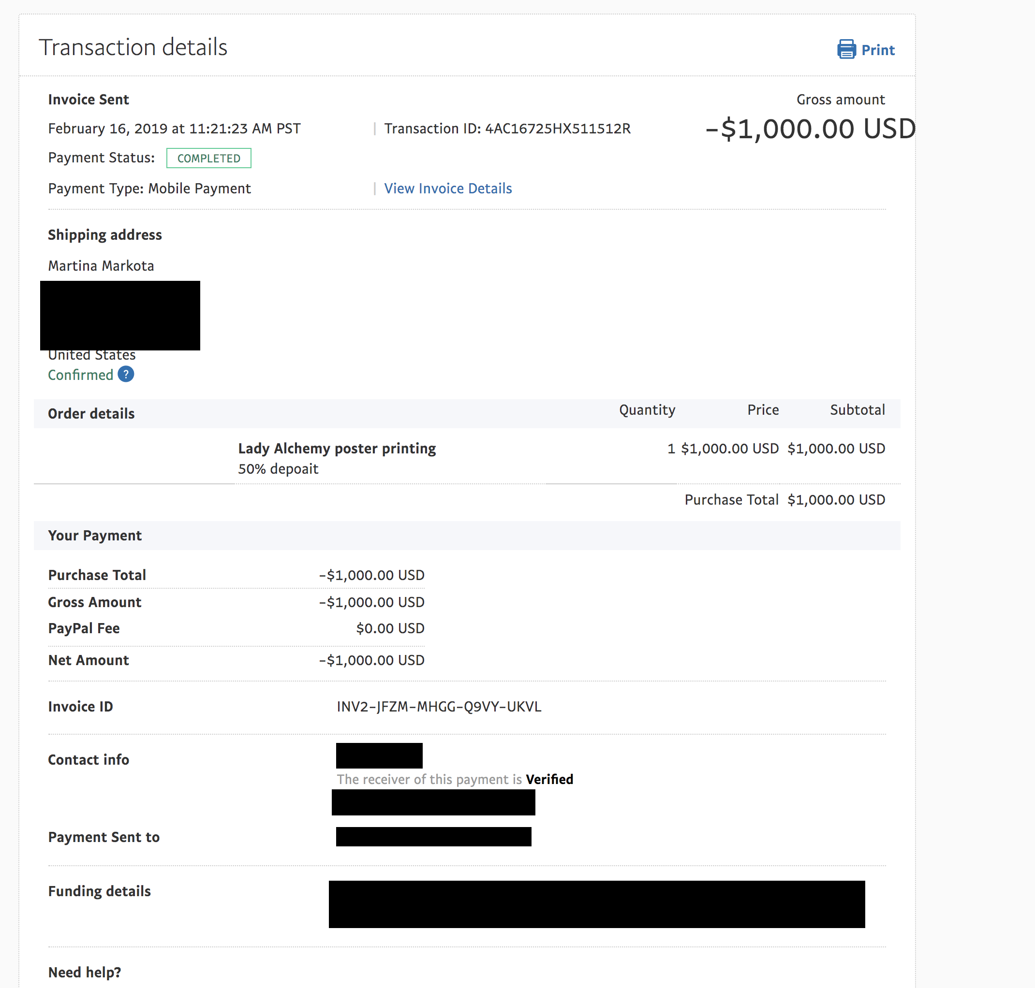Click the Gross Amount row label
Image resolution: width=1035 pixels, height=988 pixels.
95,602
